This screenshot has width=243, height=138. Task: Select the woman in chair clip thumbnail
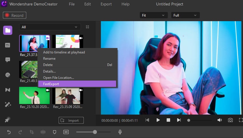click(35, 43)
